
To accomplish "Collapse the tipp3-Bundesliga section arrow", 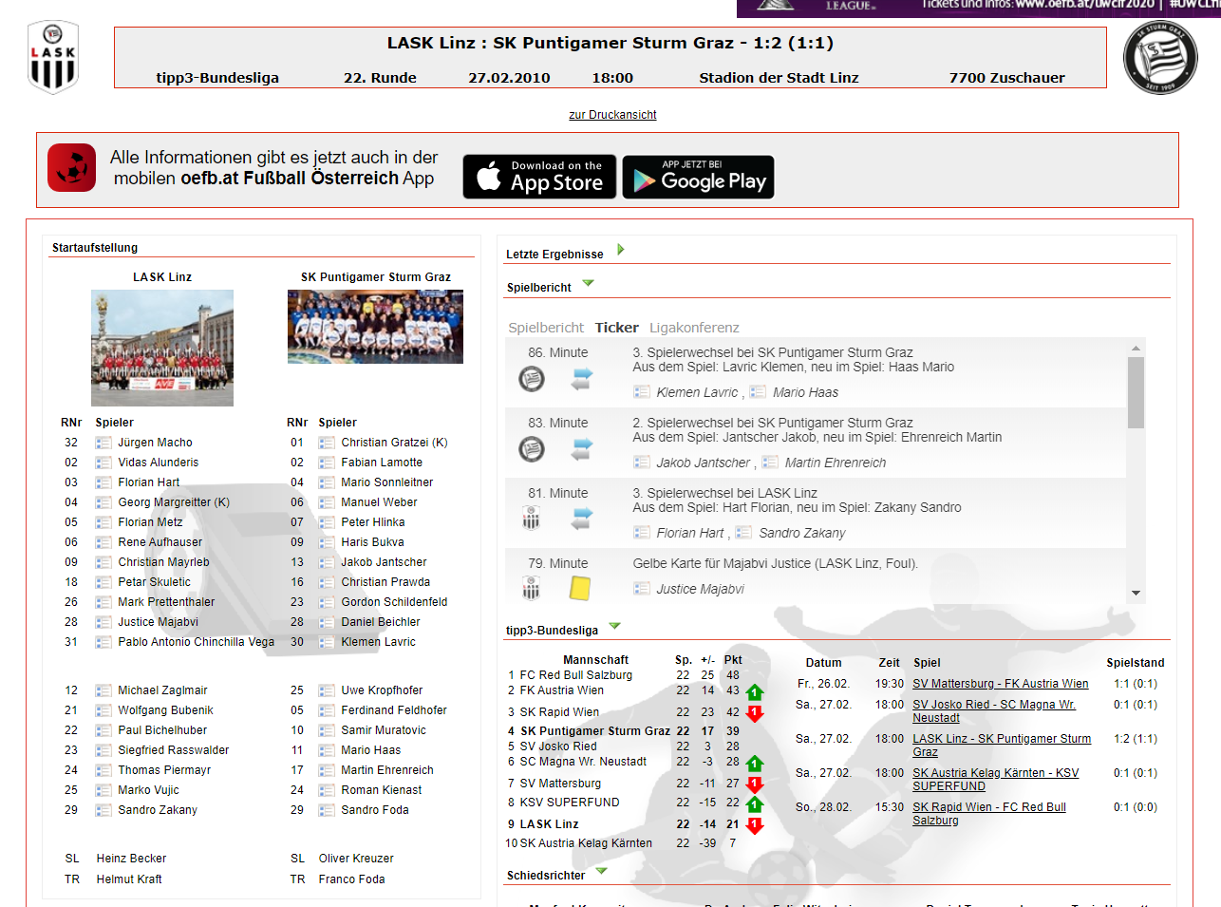I will point(614,626).
